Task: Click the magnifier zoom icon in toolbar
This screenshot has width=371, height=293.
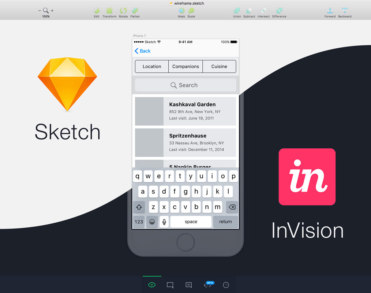Action: click(x=46, y=10)
